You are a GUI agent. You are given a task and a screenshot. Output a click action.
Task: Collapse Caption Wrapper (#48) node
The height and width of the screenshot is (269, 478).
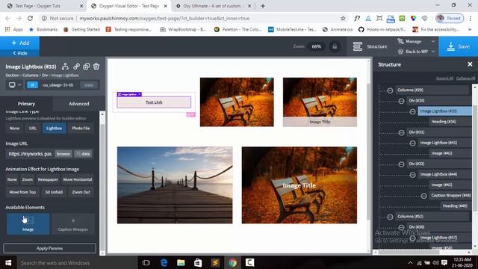423,196
